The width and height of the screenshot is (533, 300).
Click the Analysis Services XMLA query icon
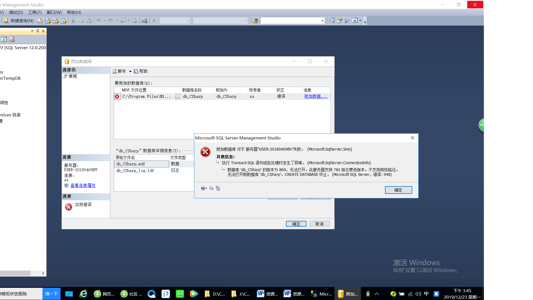click(63, 21)
